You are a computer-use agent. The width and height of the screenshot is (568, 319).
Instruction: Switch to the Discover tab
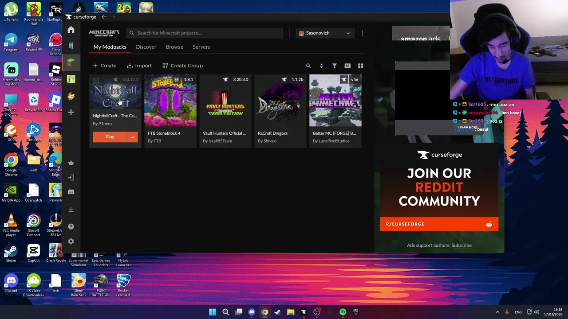click(x=146, y=47)
